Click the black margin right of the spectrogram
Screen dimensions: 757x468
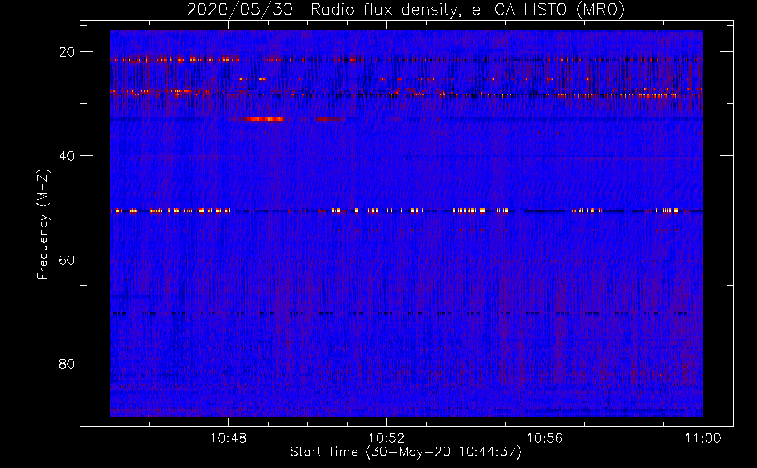(718, 225)
